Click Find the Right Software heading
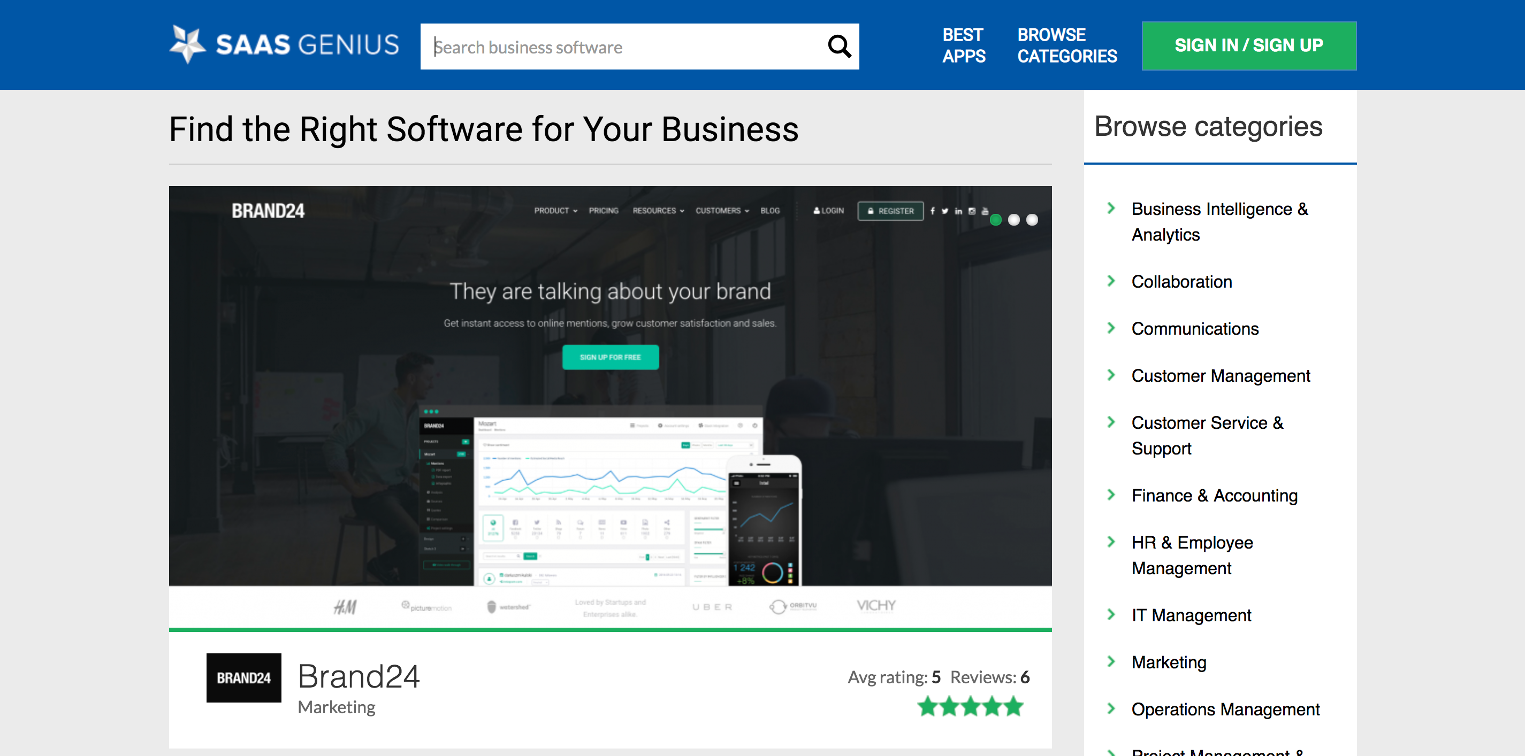The height and width of the screenshot is (756, 1525). (484, 129)
